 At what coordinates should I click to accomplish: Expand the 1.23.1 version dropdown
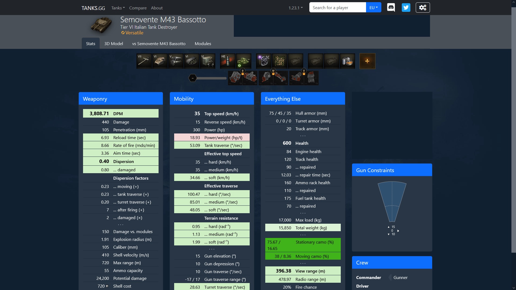[x=295, y=8]
